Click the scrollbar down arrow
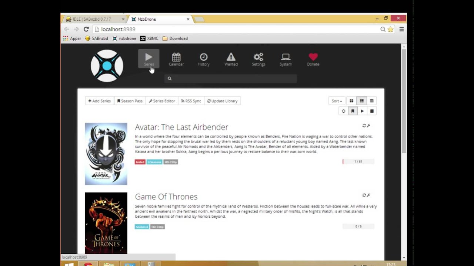Screen dimensions: 474x266 click(404, 258)
